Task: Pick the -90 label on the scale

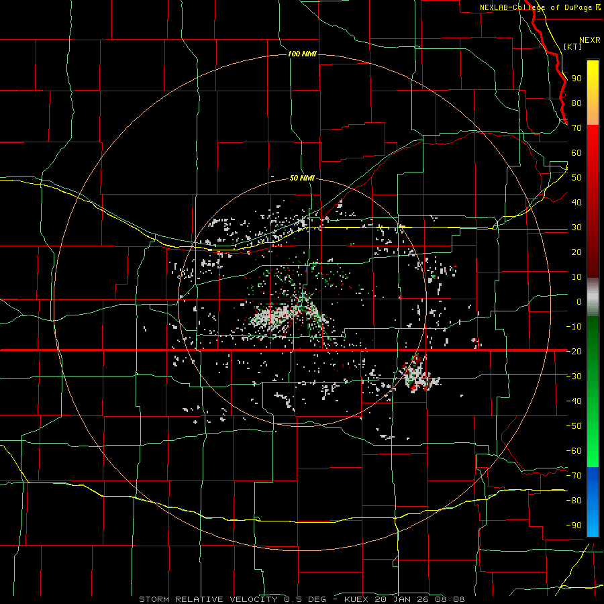Action: click(574, 525)
